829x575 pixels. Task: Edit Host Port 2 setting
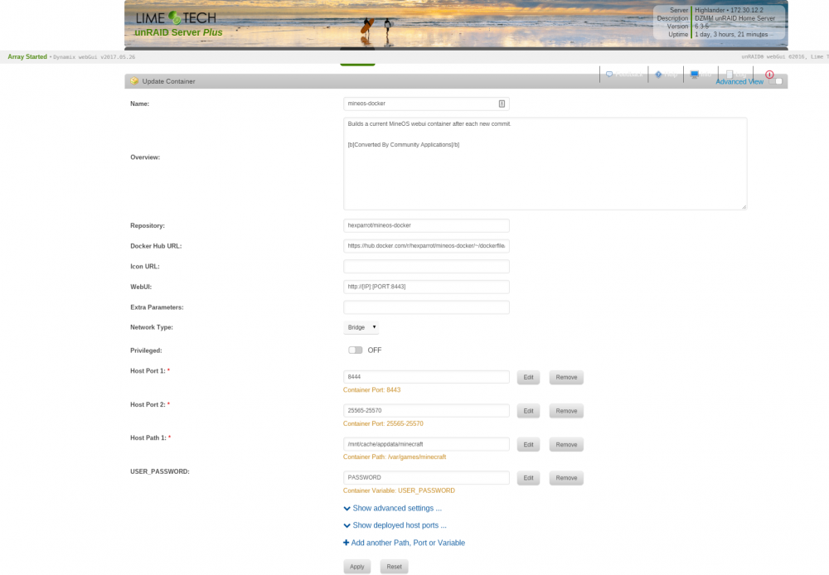coord(528,411)
